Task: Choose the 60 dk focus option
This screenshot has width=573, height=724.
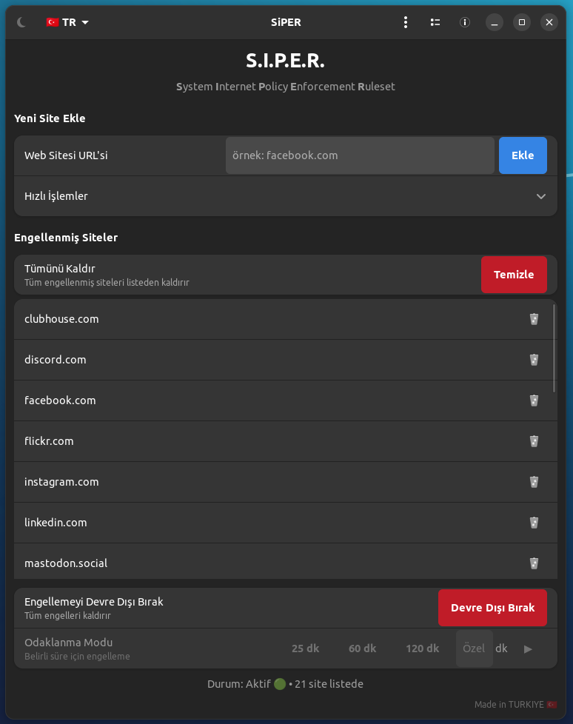Action: tap(362, 648)
